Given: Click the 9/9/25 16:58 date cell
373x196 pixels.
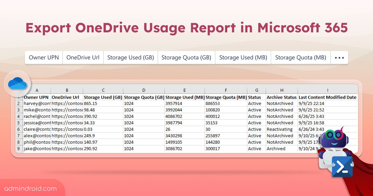Looking at the screenshot, I should [x=327, y=123].
